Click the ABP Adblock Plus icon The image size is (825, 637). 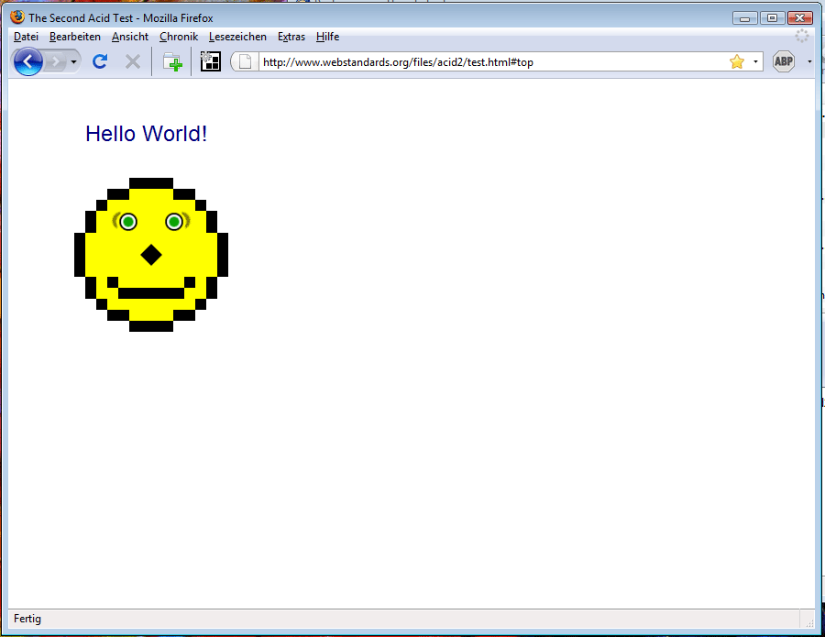[784, 61]
